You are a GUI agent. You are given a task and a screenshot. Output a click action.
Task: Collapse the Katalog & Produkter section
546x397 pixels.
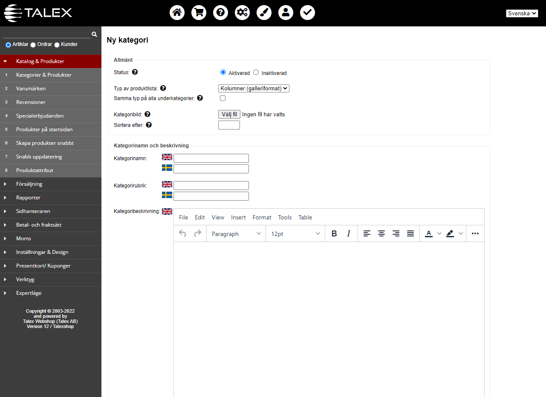[x=51, y=61]
